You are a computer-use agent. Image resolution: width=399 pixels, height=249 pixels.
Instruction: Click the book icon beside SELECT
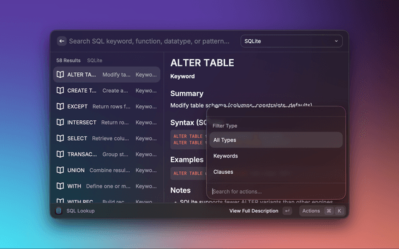tap(60, 138)
